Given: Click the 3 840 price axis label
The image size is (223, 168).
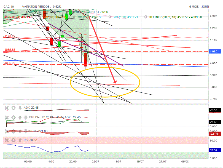Looking at the screenshot, I should click(213, 87).
